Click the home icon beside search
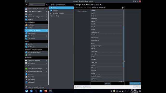 [x=47, y=5]
